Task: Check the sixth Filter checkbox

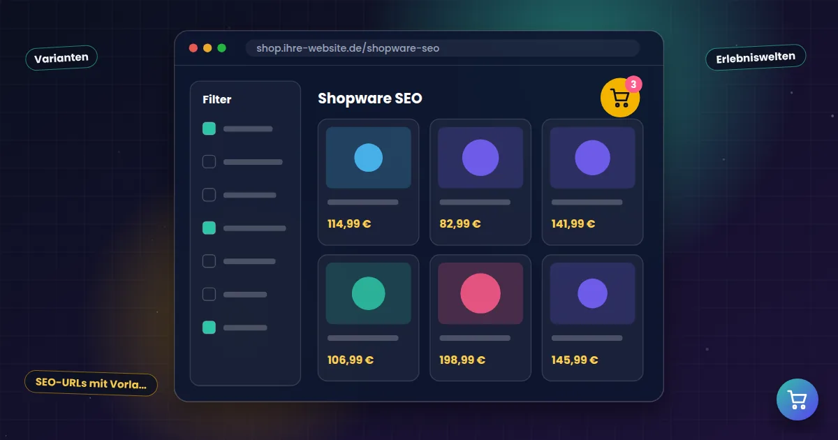Action: (x=209, y=294)
